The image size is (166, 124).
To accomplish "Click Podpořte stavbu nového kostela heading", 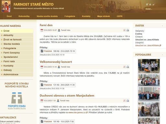I will [17, 85].
